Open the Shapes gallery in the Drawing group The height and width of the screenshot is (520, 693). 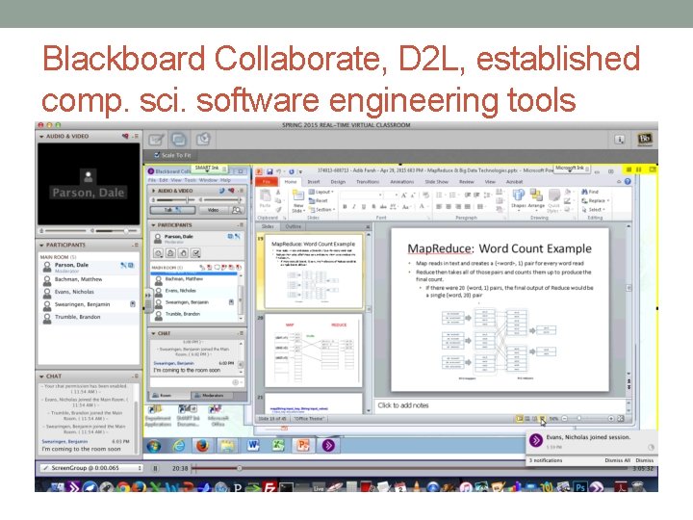pos(519,198)
